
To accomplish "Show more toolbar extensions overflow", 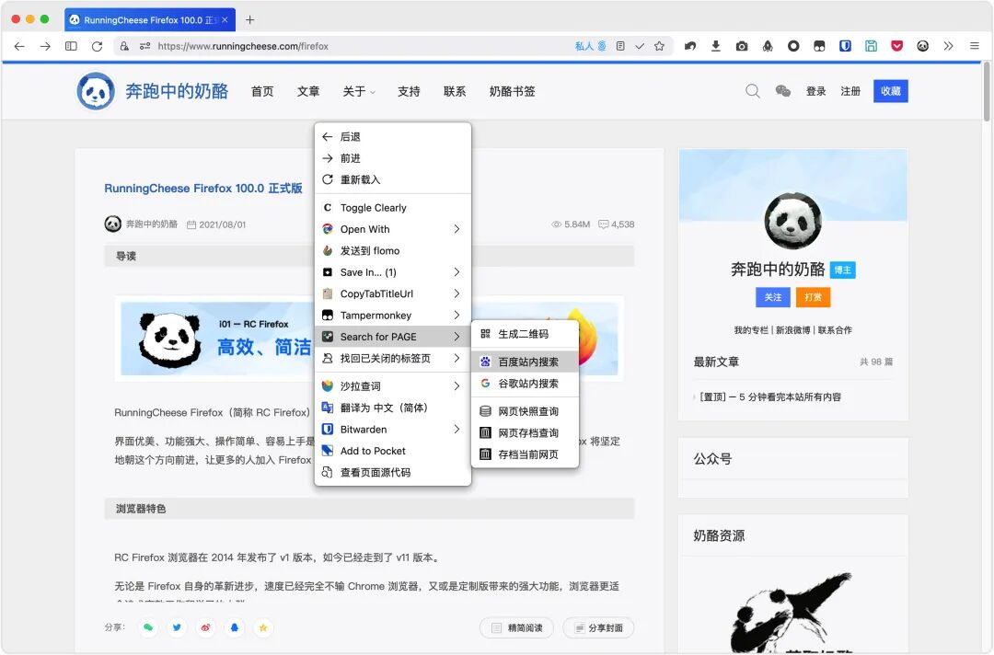I will coord(948,46).
